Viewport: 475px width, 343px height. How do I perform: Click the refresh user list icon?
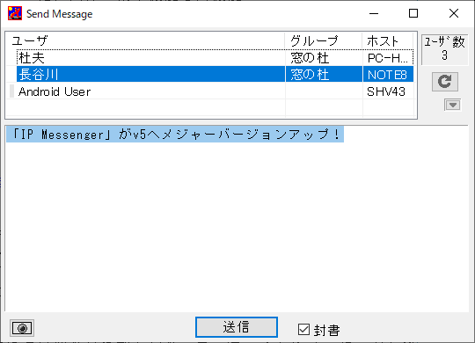pyautogui.click(x=445, y=82)
